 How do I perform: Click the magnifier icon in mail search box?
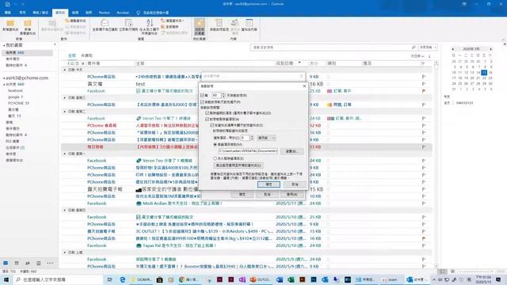pos(414,47)
